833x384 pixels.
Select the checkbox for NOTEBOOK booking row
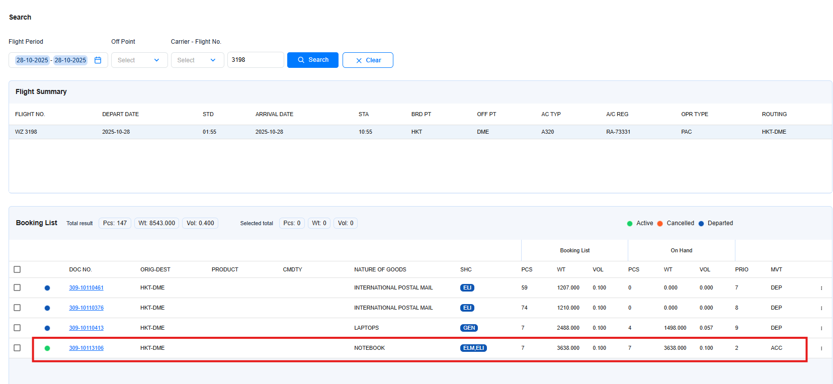(x=17, y=348)
